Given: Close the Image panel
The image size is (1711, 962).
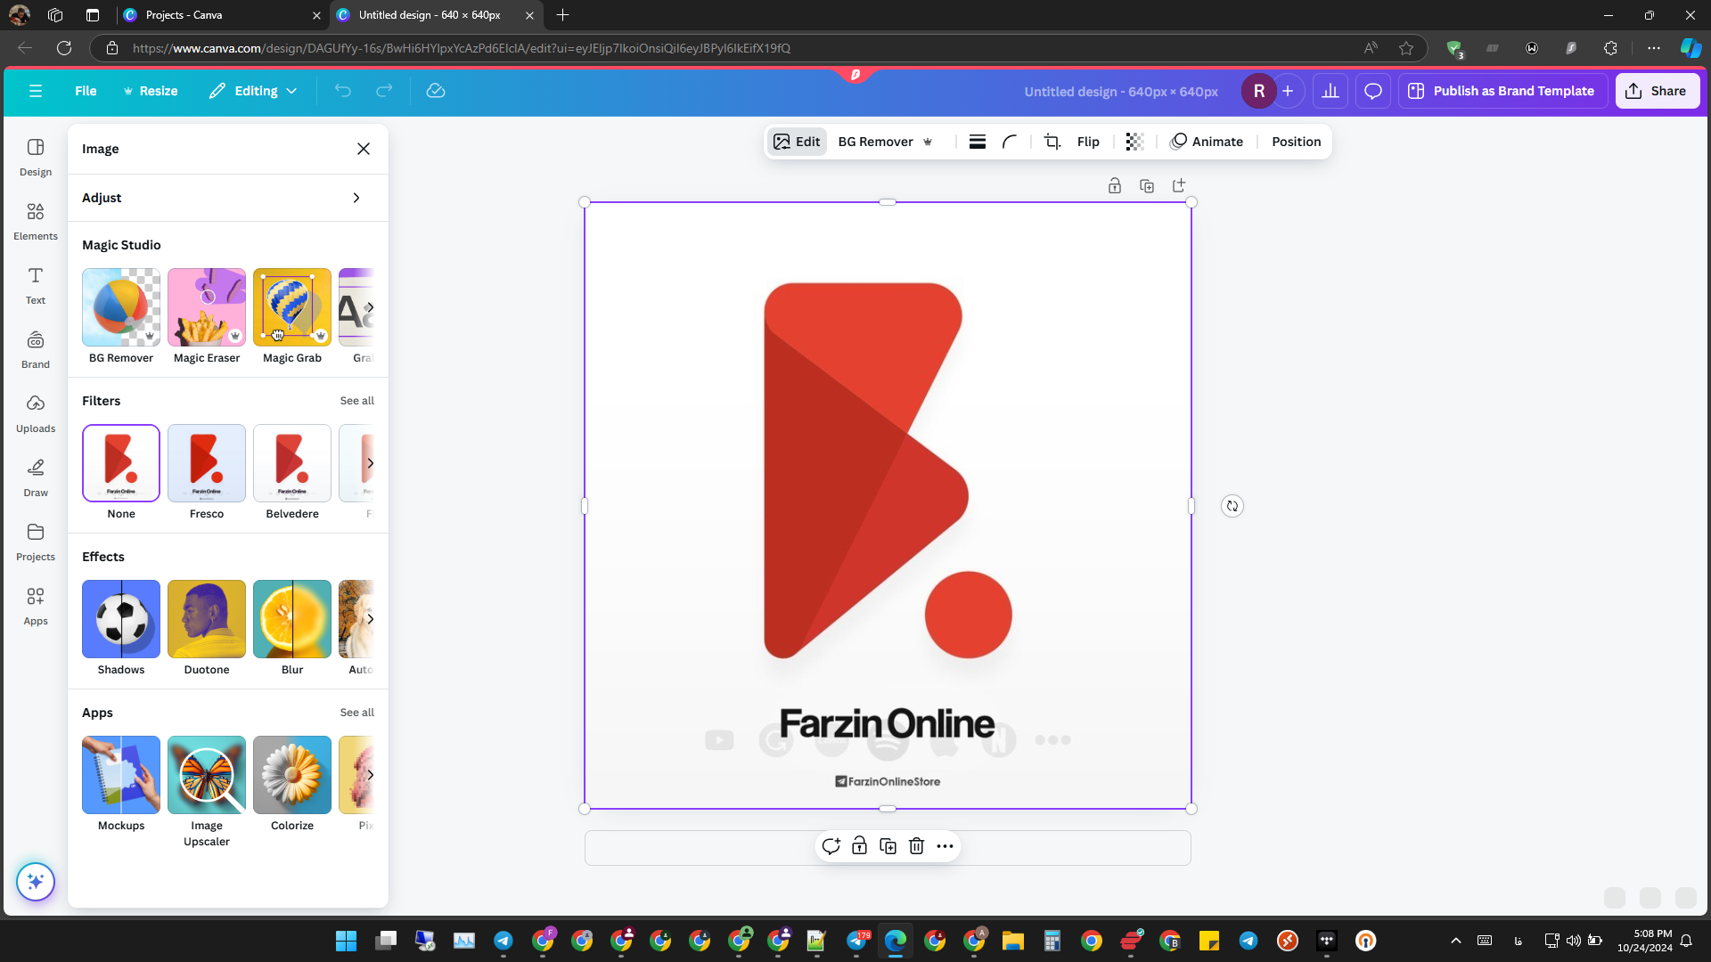Looking at the screenshot, I should (x=364, y=149).
